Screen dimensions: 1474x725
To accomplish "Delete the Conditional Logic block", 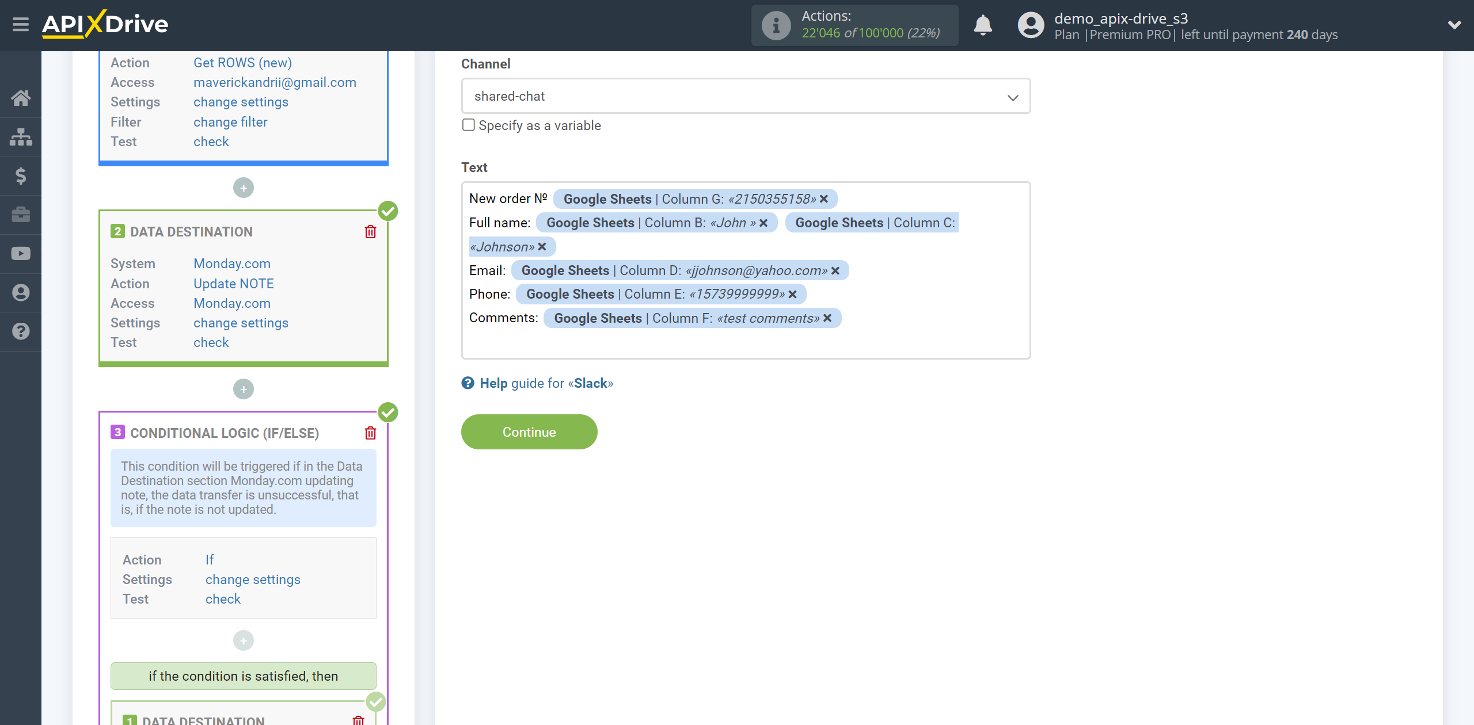I will click(370, 433).
